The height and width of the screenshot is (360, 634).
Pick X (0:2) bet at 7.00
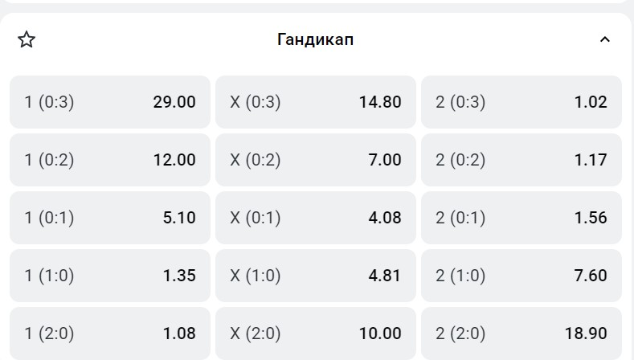(x=316, y=160)
